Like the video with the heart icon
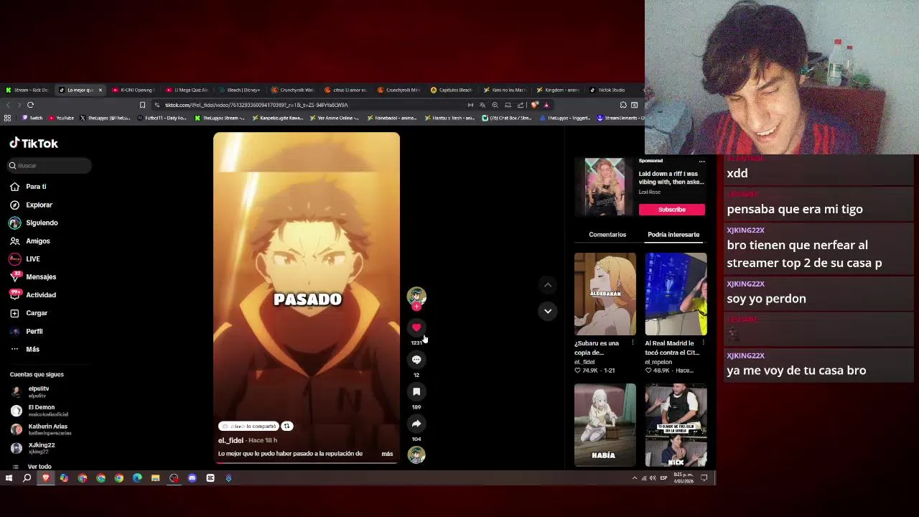Screen dimensions: 919x517 pyautogui.click(x=416, y=327)
